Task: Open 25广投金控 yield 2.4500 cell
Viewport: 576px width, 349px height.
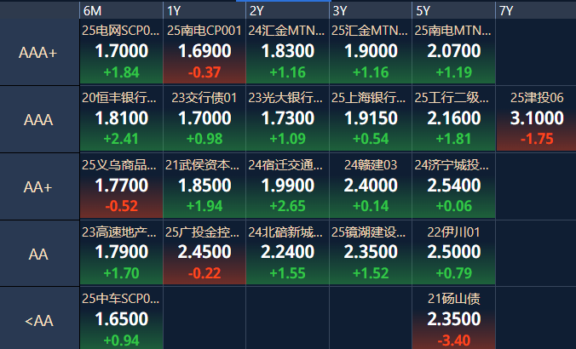Action: (204, 253)
